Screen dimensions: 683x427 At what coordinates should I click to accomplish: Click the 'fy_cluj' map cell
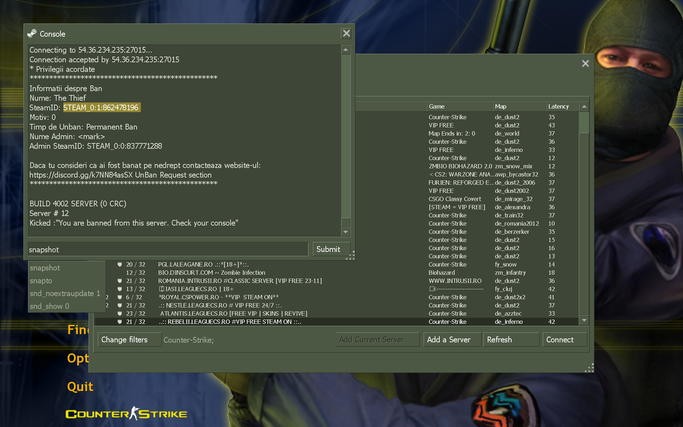(504, 289)
